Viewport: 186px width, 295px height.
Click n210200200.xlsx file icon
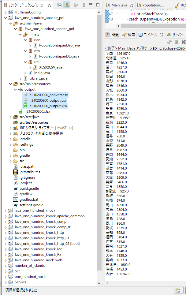20,111
